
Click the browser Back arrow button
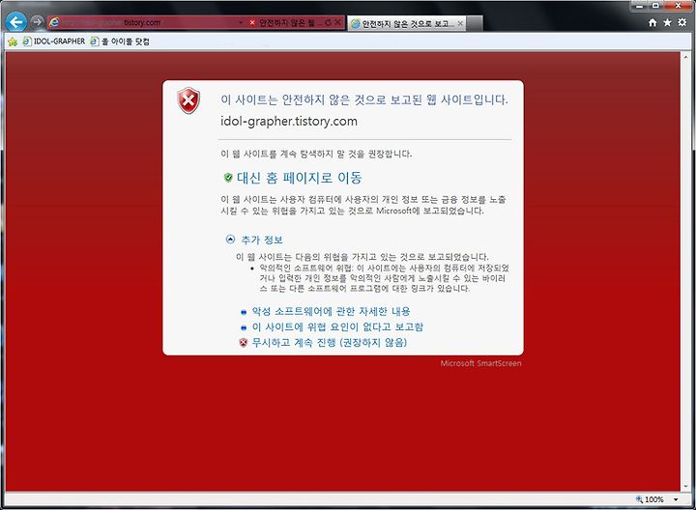coord(16,21)
